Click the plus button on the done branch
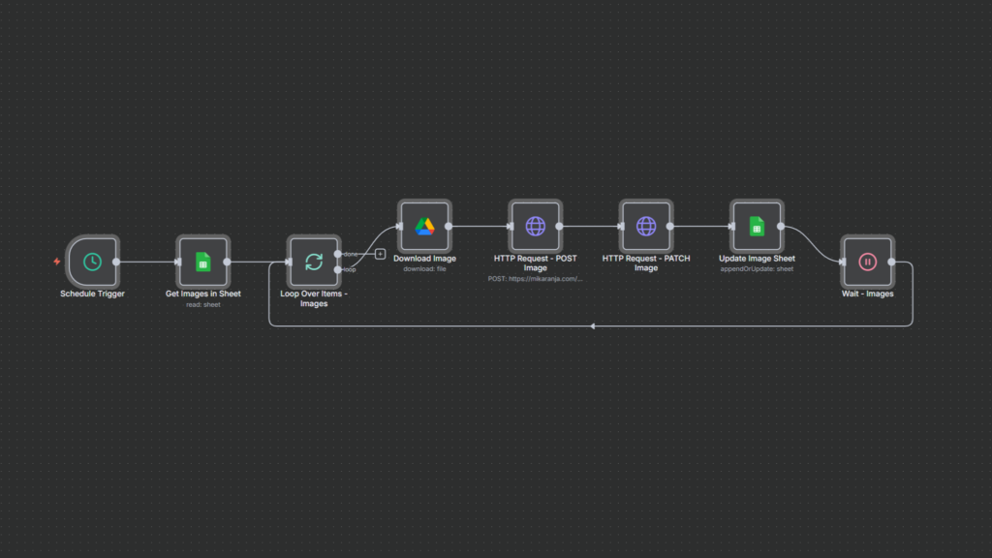992x558 pixels. (x=379, y=253)
